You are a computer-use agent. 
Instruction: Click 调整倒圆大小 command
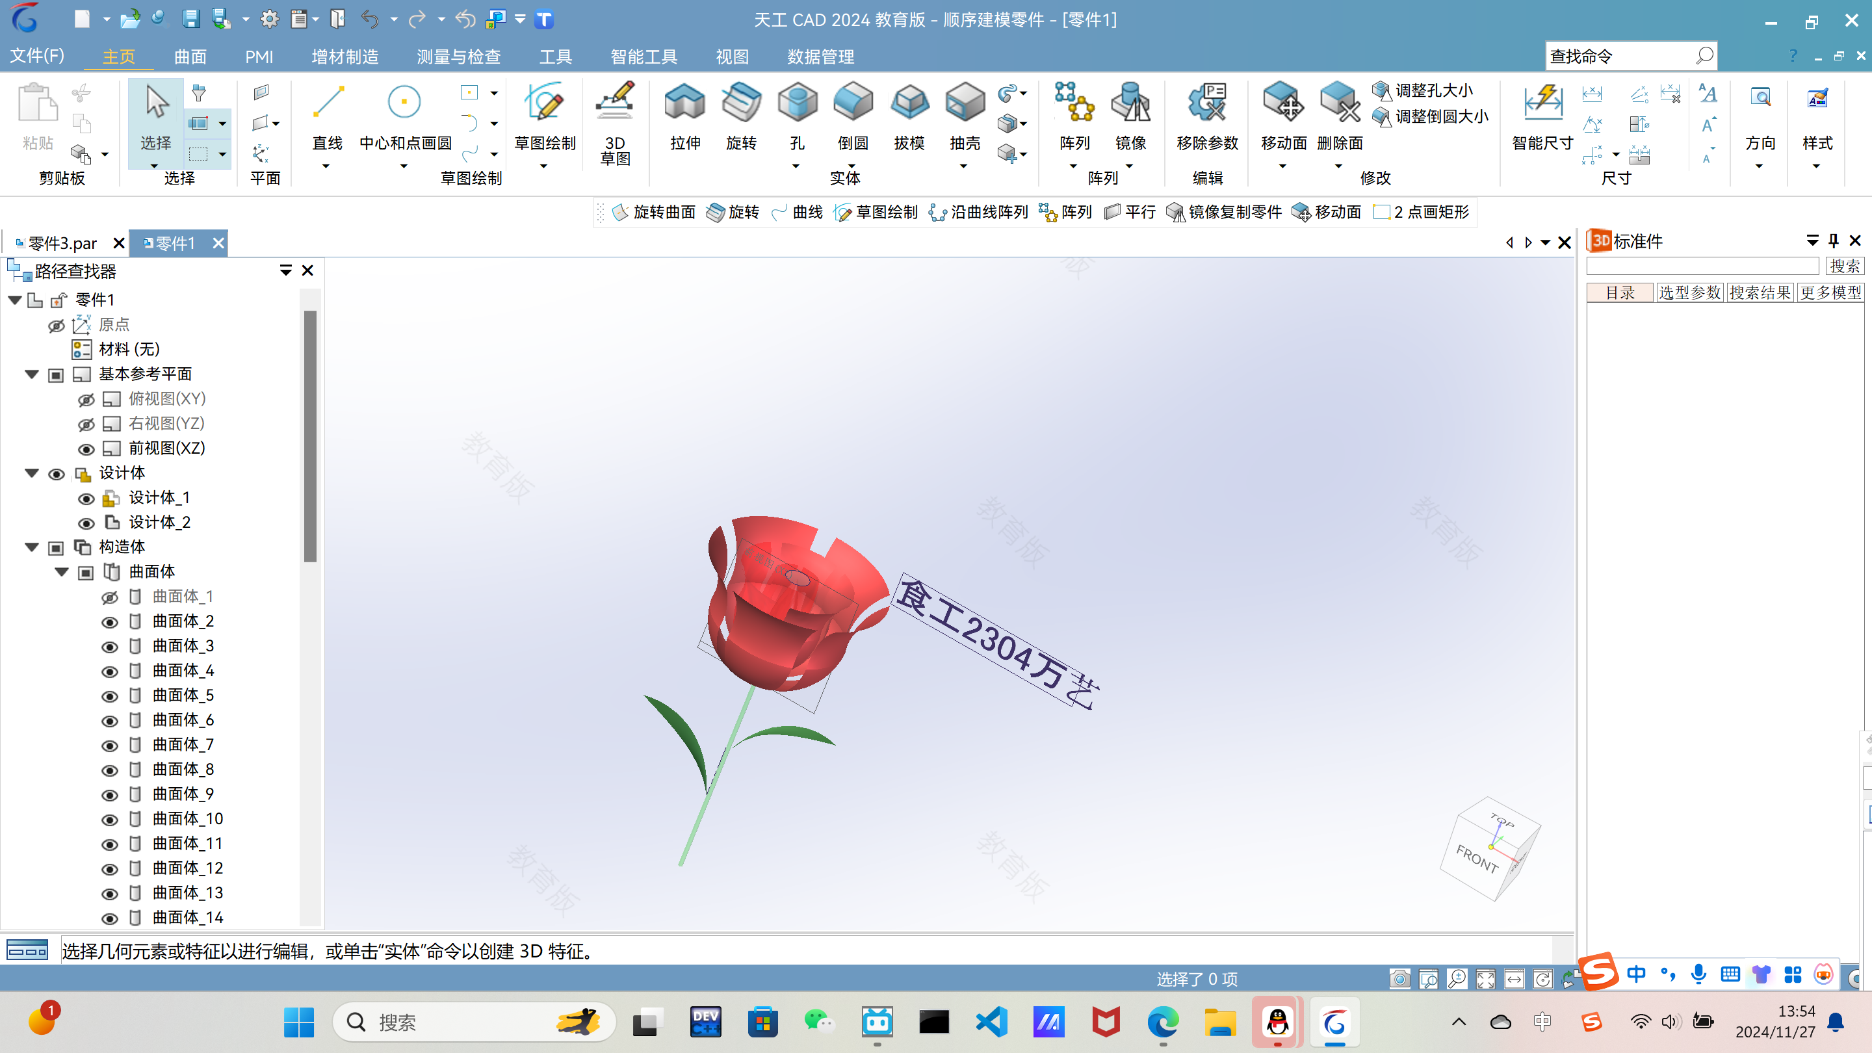1430,116
